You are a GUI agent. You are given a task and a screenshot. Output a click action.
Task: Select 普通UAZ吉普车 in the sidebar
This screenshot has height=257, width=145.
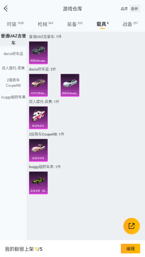tap(13, 39)
